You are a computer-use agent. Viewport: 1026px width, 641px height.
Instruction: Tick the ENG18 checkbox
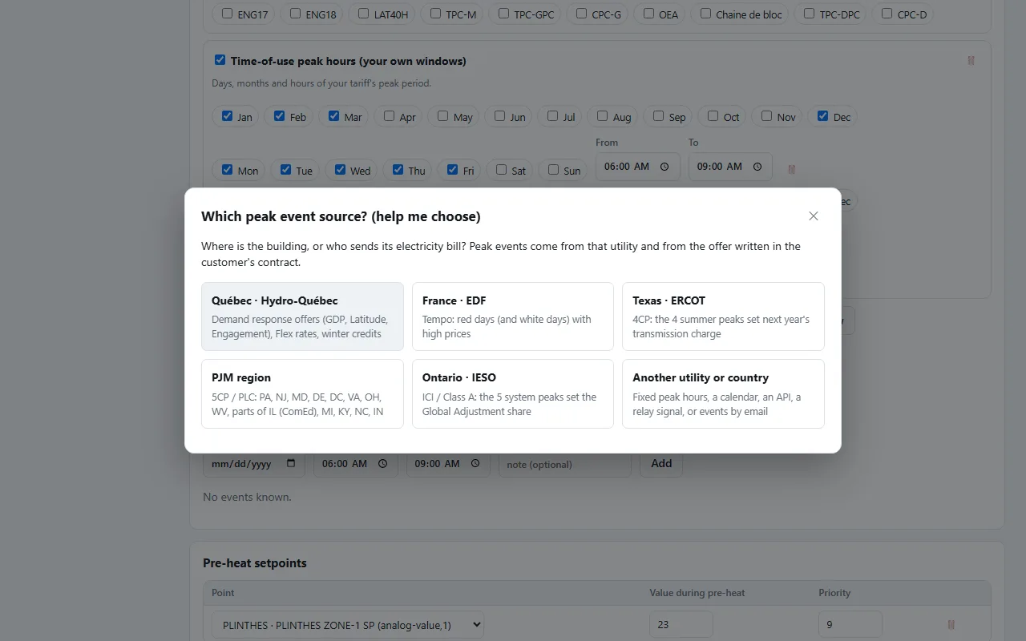pyautogui.click(x=295, y=14)
